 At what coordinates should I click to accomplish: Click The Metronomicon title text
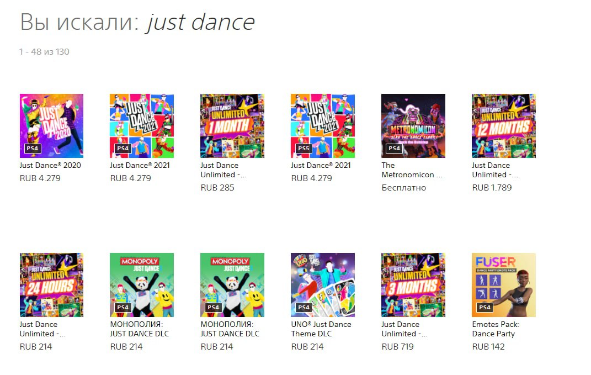pos(412,170)
